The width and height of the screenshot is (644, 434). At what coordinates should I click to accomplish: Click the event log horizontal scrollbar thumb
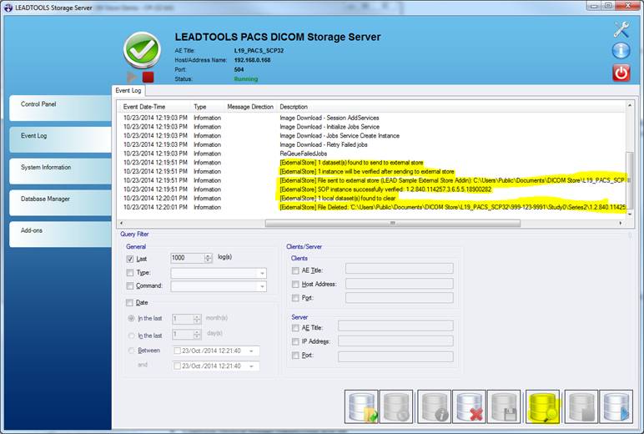393,223
